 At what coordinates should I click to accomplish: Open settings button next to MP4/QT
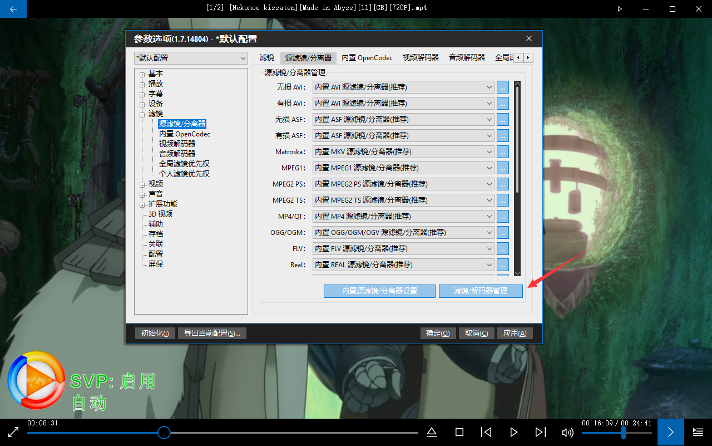pyautogui.click(x=503, y=217)
